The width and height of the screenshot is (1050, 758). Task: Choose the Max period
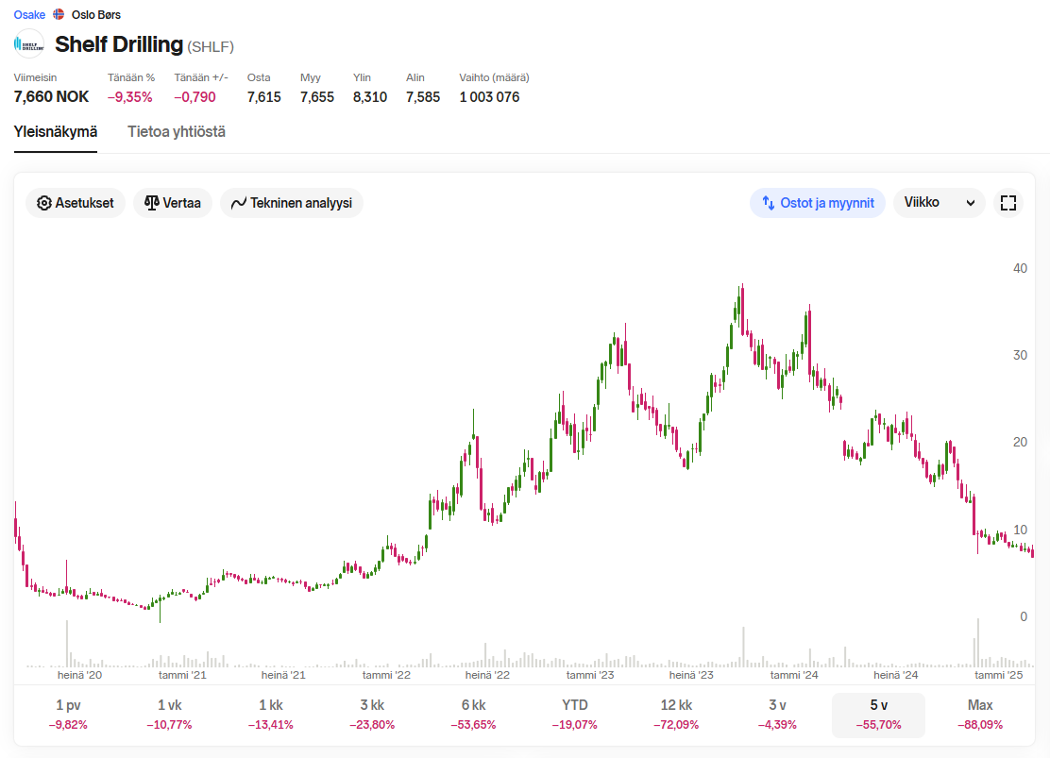[980, 715]
